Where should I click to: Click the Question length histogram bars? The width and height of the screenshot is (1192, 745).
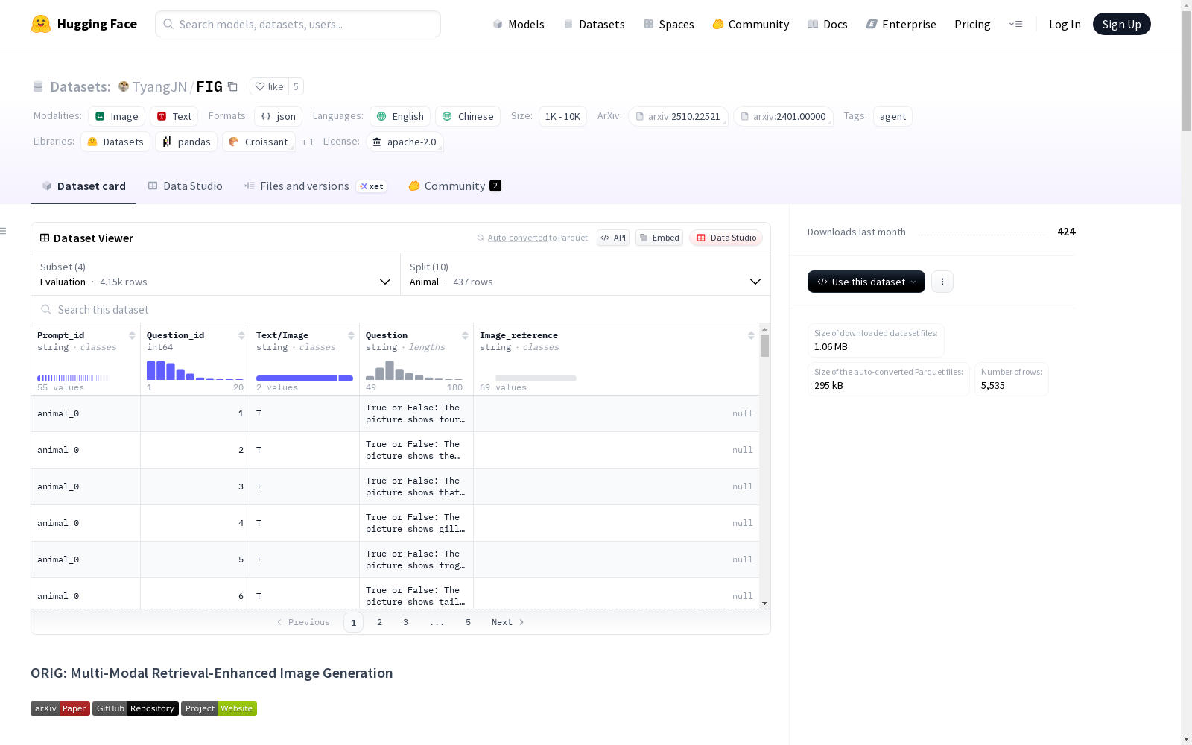(x=414, y=370)
